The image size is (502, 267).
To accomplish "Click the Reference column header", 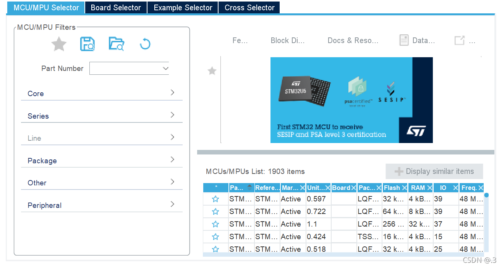I will (x=267, y=188).
